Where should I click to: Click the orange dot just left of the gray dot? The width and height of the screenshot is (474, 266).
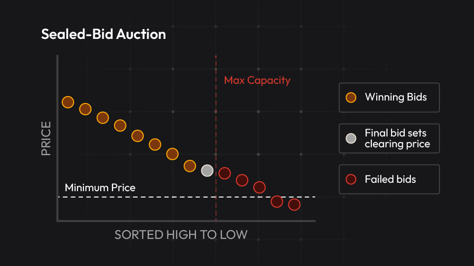190,166
